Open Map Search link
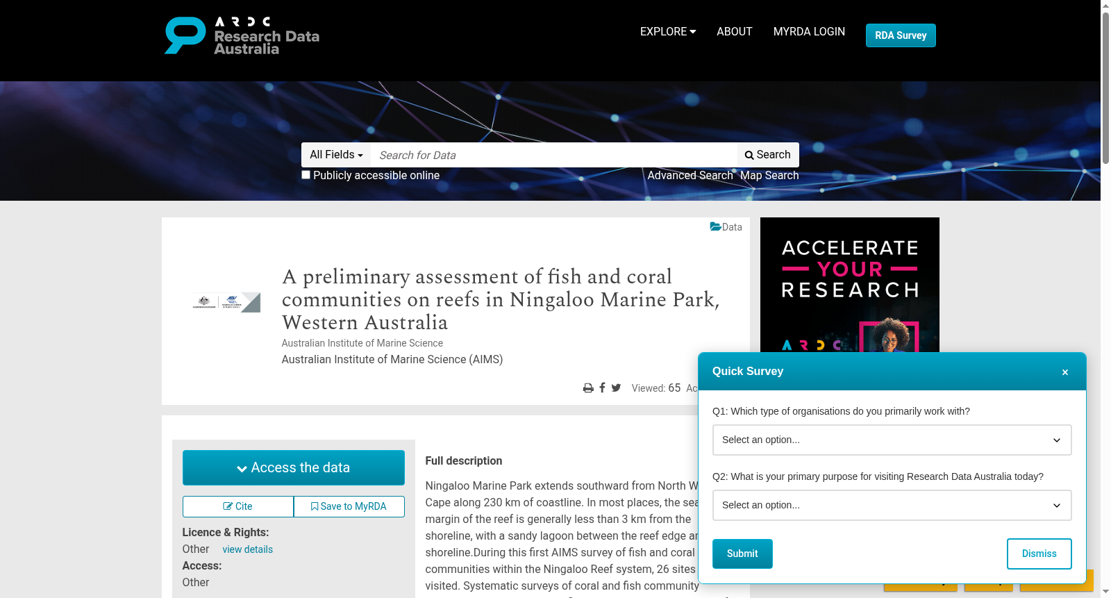The height and width of the screenshot is (598, 1111). point(769,176)
